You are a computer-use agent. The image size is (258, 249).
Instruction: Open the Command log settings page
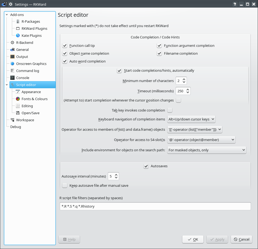(28, 71)
